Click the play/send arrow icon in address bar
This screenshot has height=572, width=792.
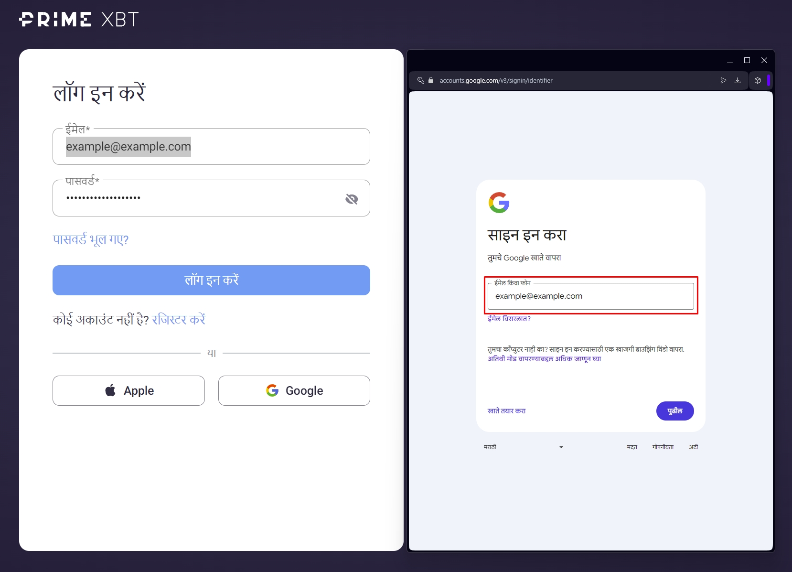coord(723,80)
